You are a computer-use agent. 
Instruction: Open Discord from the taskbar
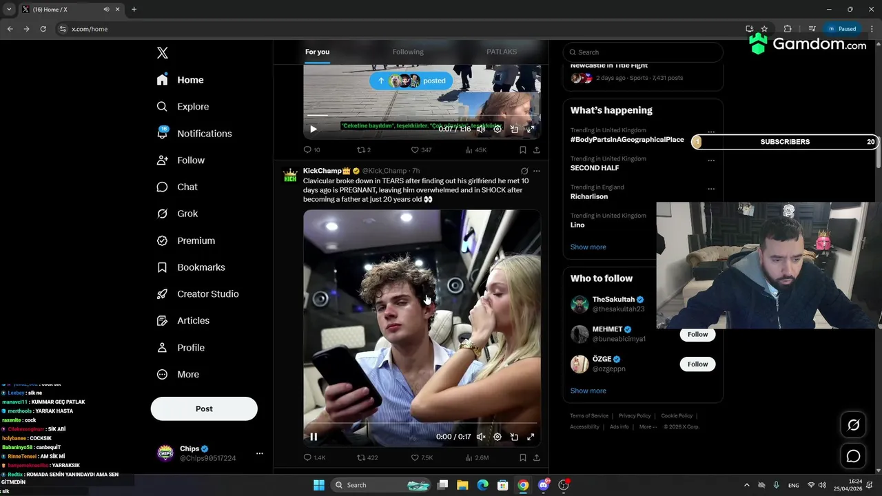pos(544,485)
